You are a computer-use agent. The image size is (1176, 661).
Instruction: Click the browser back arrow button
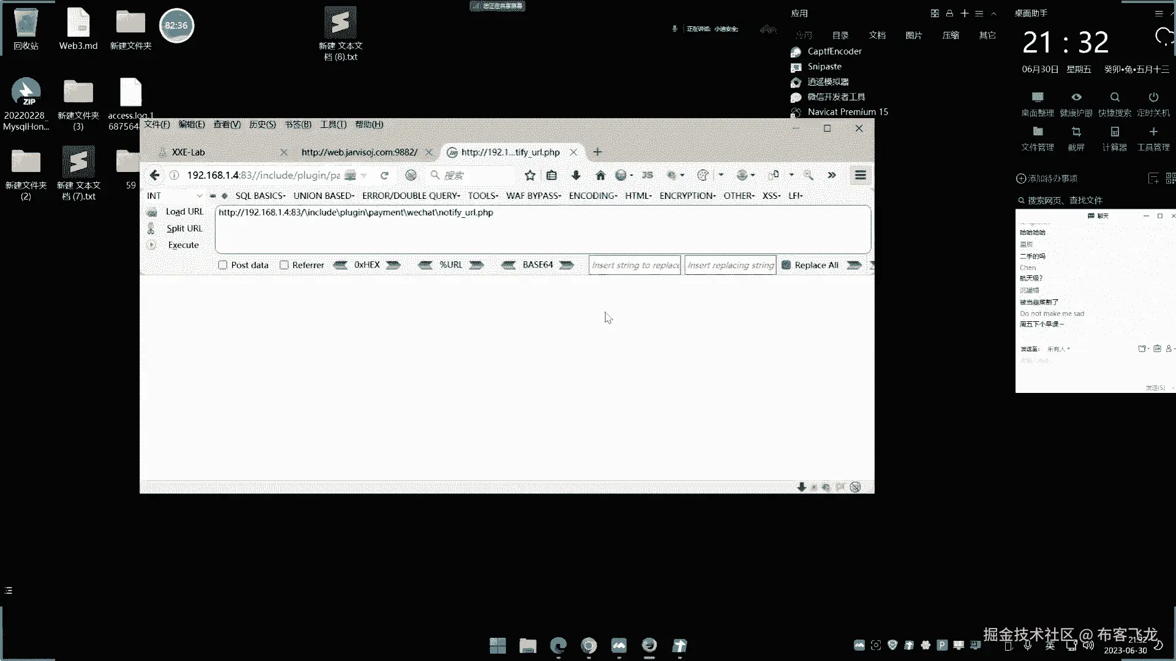click(x=154, y=175)
